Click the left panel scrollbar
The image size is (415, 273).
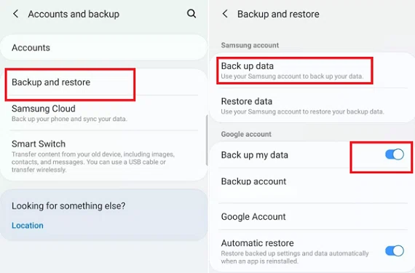pos(207,141)
